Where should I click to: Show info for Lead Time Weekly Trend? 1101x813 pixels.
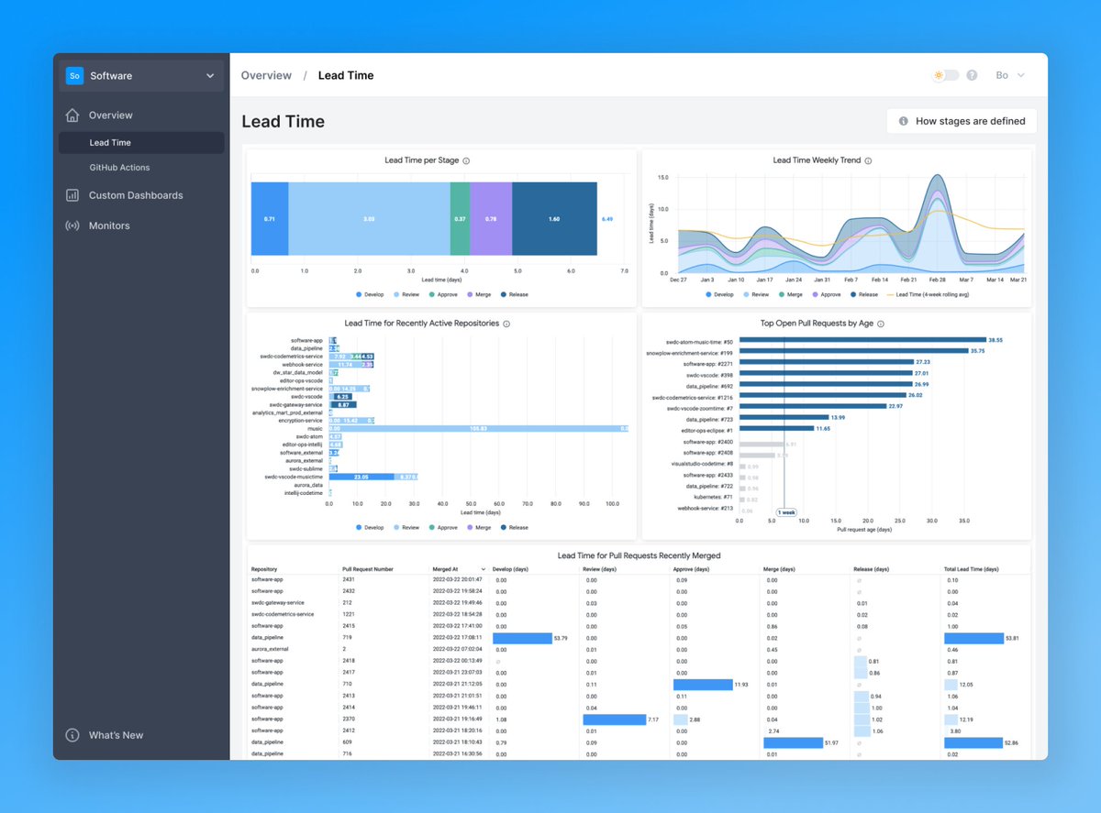868,160
